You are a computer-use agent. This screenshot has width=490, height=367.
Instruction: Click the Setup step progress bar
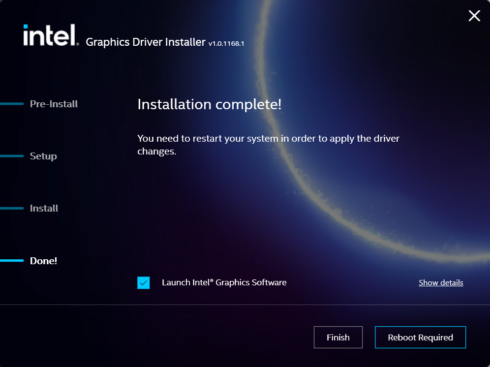point(12,156)
